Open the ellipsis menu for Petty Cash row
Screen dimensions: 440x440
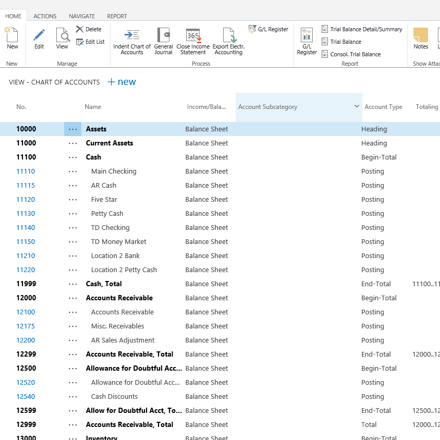coord(72,214)
